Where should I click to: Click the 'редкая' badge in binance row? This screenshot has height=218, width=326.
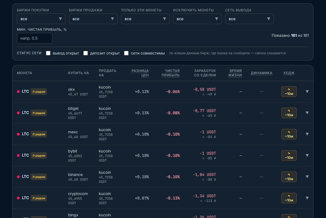[x=39, y=177]
